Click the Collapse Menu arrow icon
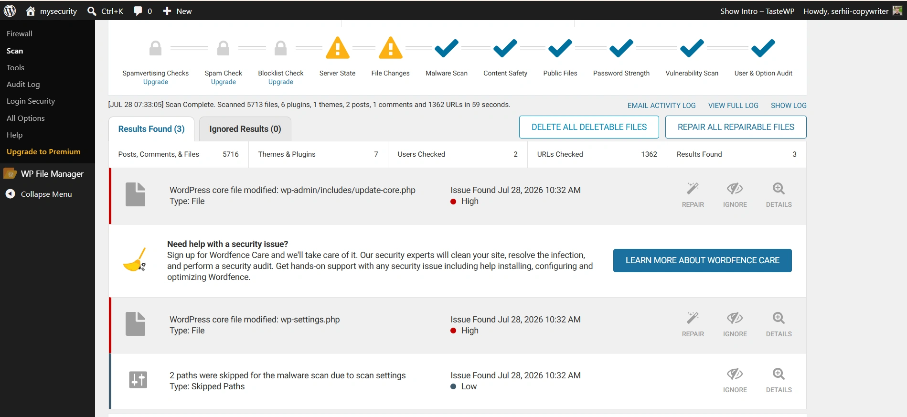The image size is (907, 417). point(10,194)
